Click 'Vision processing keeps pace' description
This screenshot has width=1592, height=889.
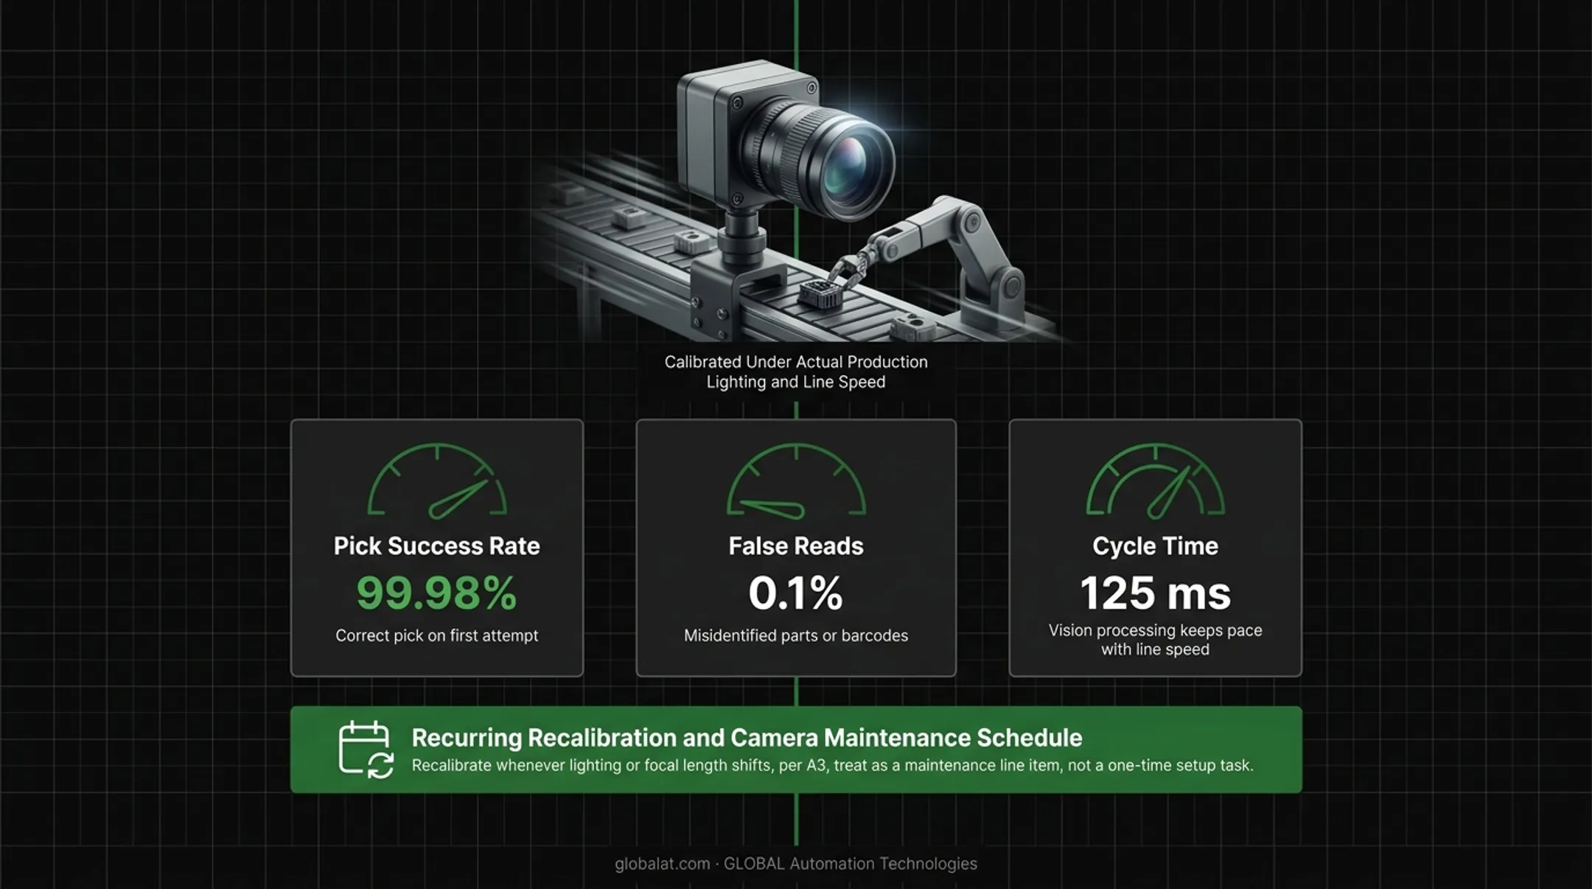pos(1155,640)
